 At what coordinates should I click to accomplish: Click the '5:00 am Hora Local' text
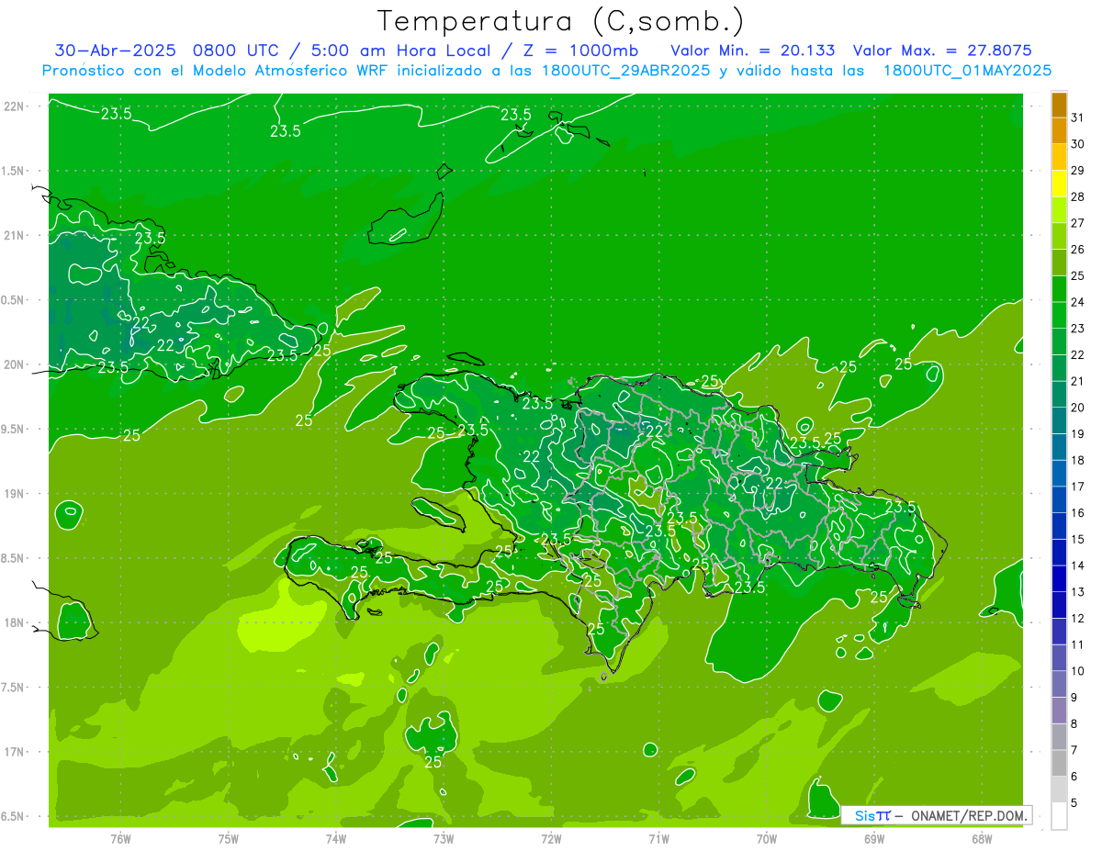[x=402, y=50]
